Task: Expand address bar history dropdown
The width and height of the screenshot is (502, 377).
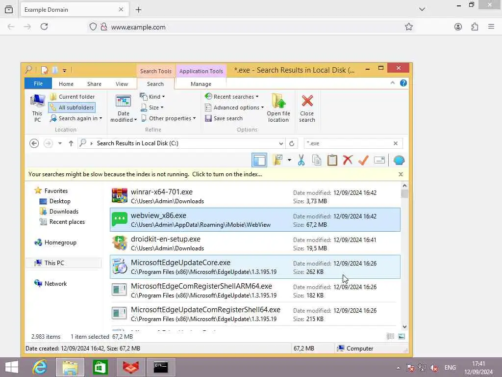Action: [x=281, y=144]
